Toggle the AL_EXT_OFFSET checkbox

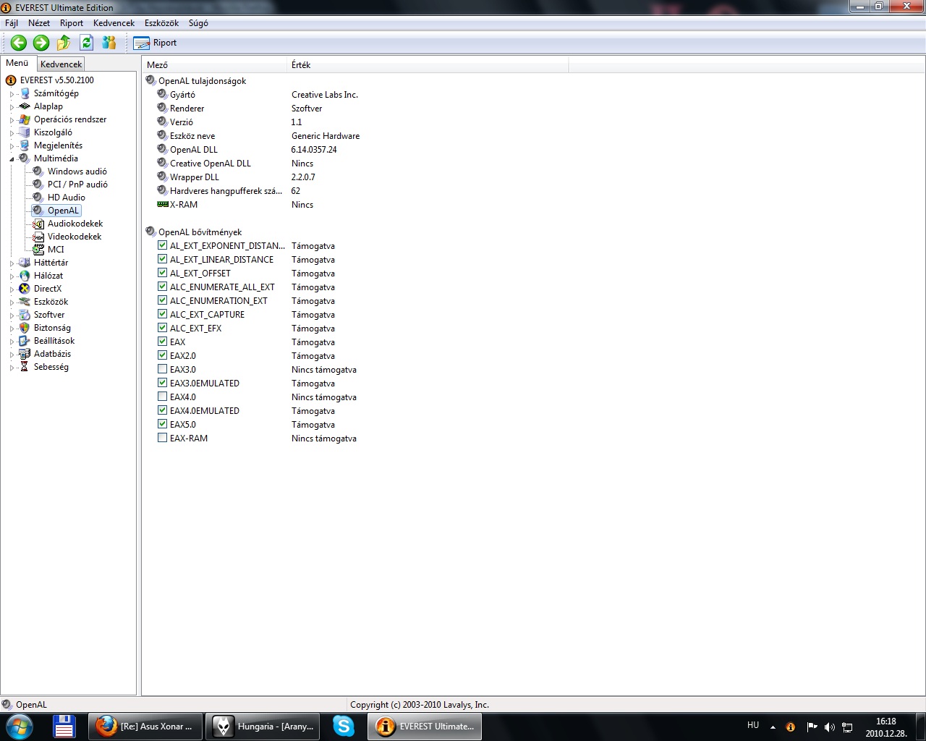click(x=162, y=273)
